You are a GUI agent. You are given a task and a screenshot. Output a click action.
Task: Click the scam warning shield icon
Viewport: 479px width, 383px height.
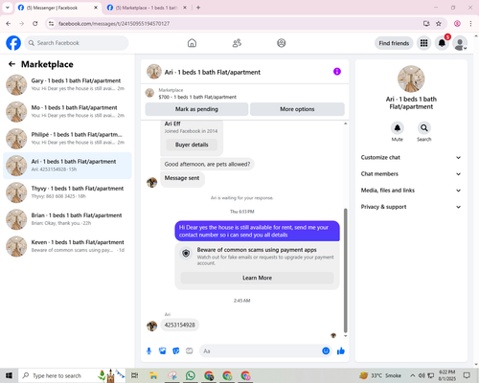tap(186, 254)
